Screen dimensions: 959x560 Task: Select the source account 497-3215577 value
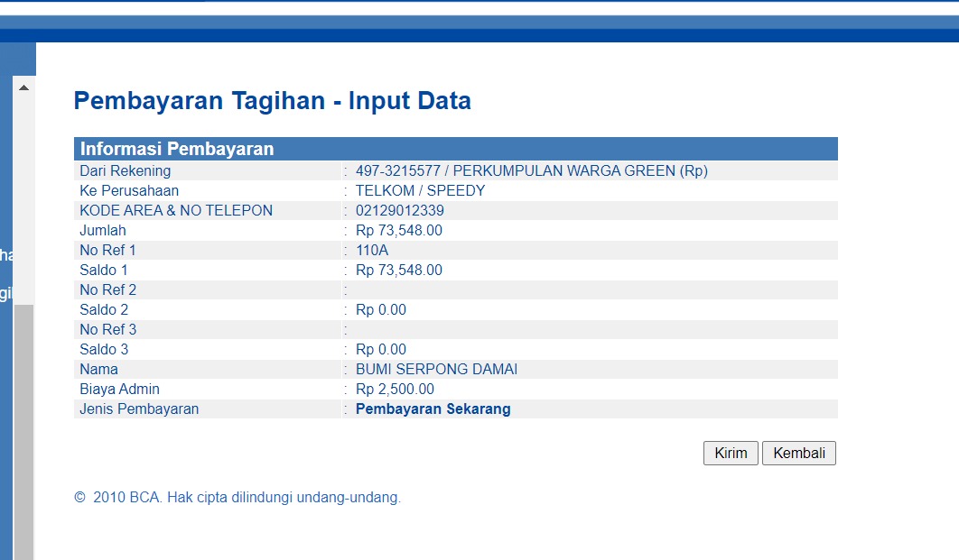[x=531, y=170]
